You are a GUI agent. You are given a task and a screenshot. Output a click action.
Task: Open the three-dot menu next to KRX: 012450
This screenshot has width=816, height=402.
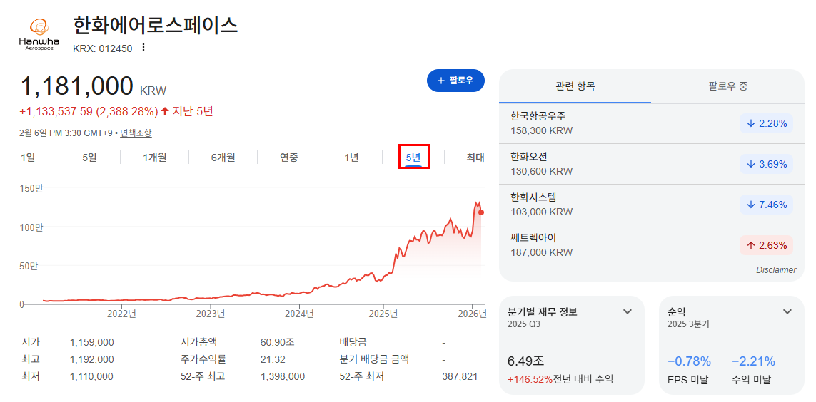tap(143, 48)
